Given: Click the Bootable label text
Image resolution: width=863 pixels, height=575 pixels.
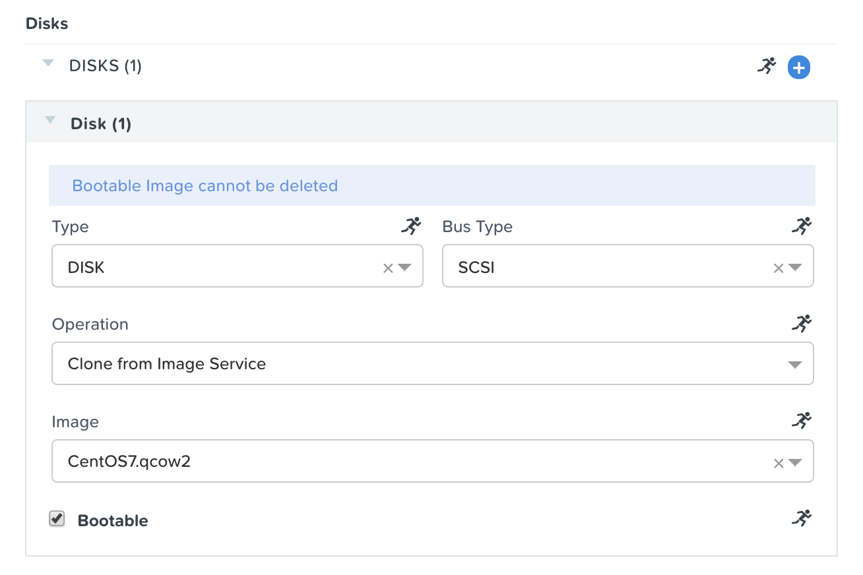Looking at the screenshot, I should click(113, 521).
